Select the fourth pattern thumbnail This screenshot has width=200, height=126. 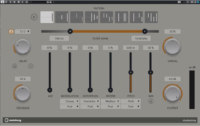[92, 17]
